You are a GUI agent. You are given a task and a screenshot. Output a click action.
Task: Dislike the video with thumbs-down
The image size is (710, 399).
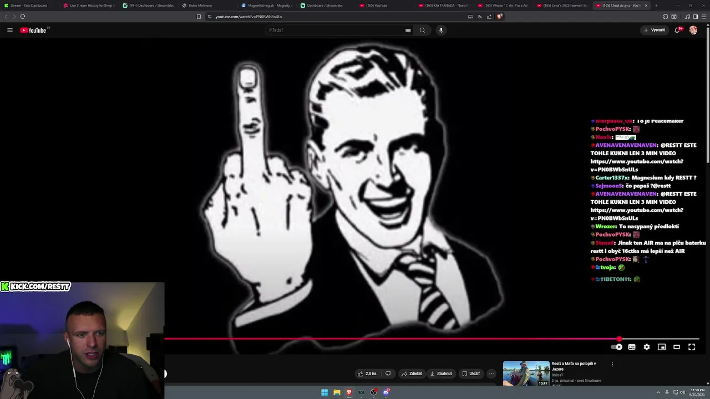[x=388, y=374]
